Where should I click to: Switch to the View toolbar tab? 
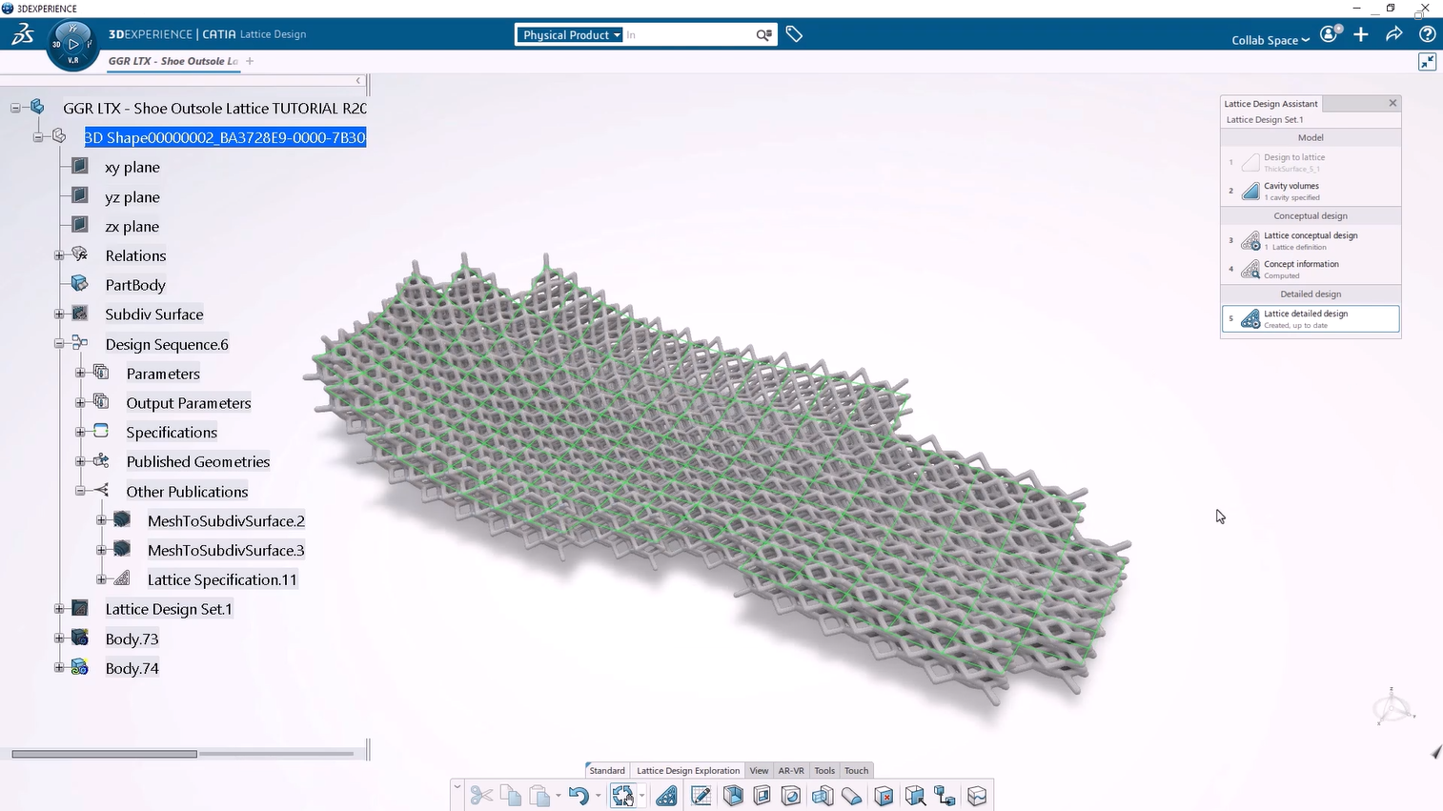coord(759,770)
